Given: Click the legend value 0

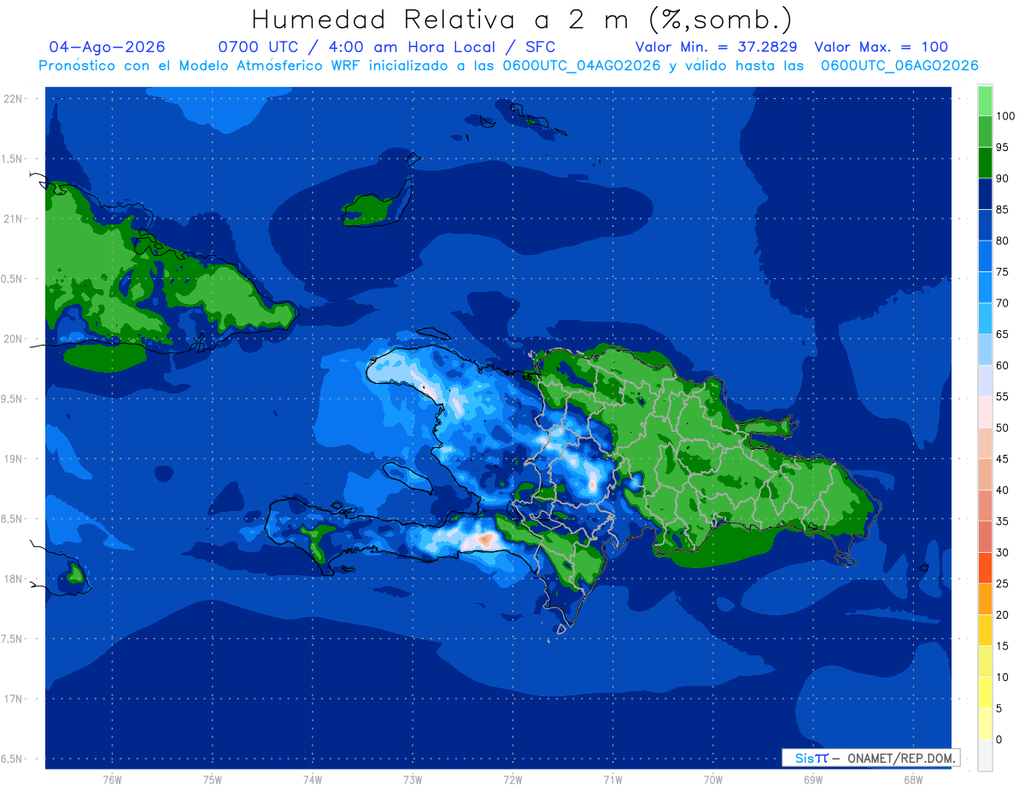Looking at the screenshot, I should 999,740.
